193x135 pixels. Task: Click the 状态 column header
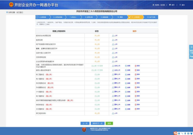pyautogui.click(x=96, y=31)
